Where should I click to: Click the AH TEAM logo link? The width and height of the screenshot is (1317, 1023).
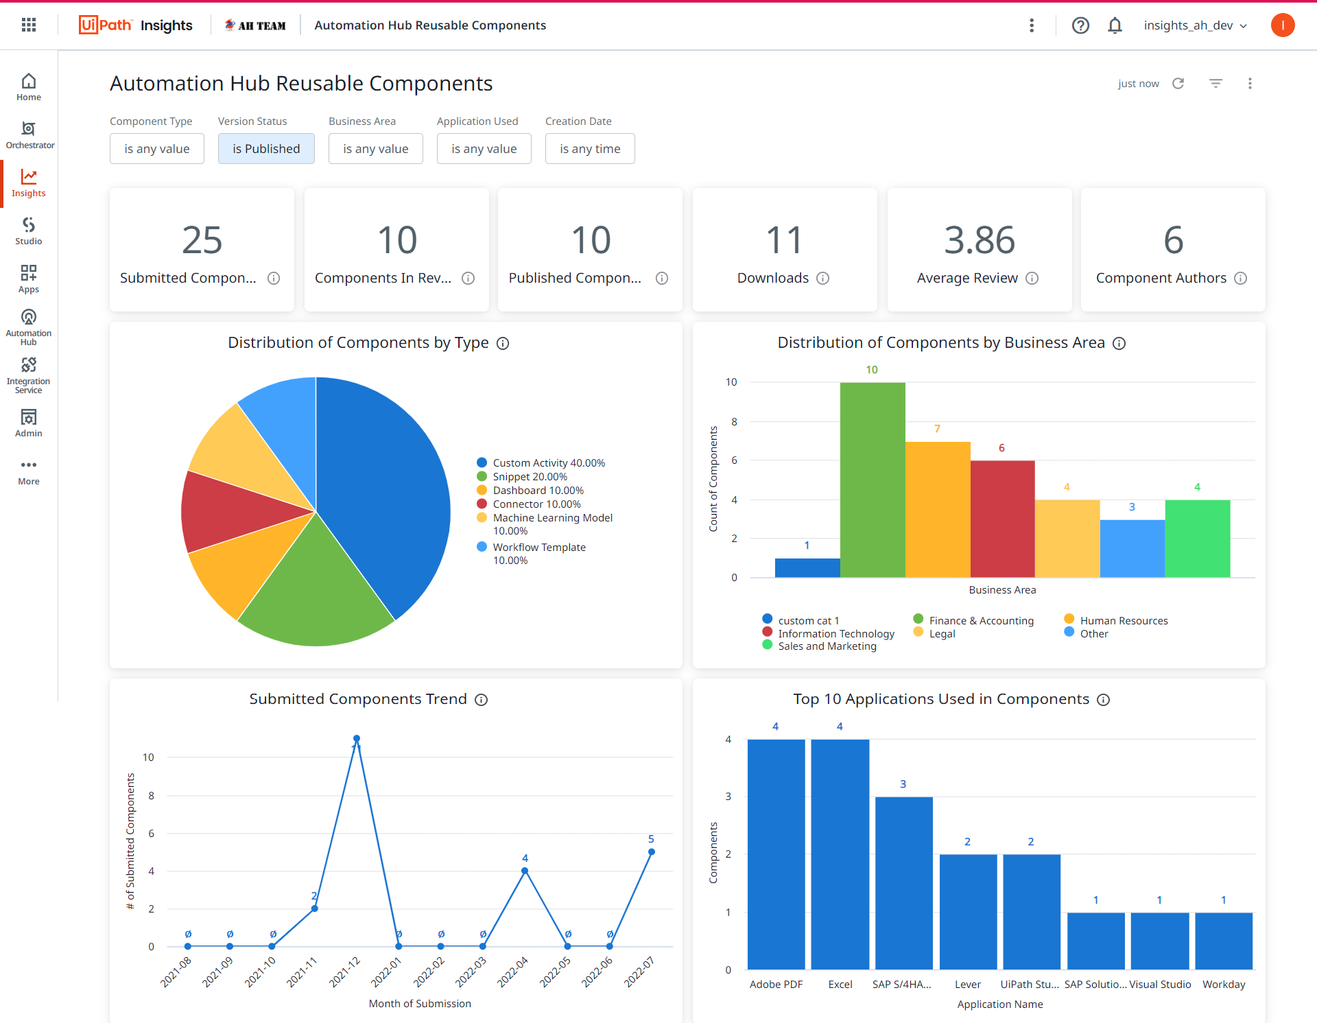pyautogui.click(x=255, y=25)
